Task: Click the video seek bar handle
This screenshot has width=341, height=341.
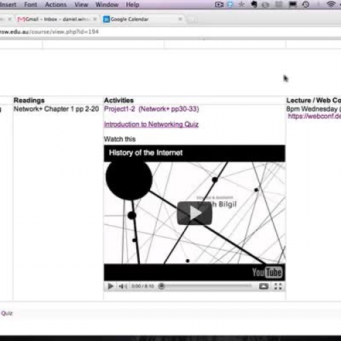Action: point(161,286)
